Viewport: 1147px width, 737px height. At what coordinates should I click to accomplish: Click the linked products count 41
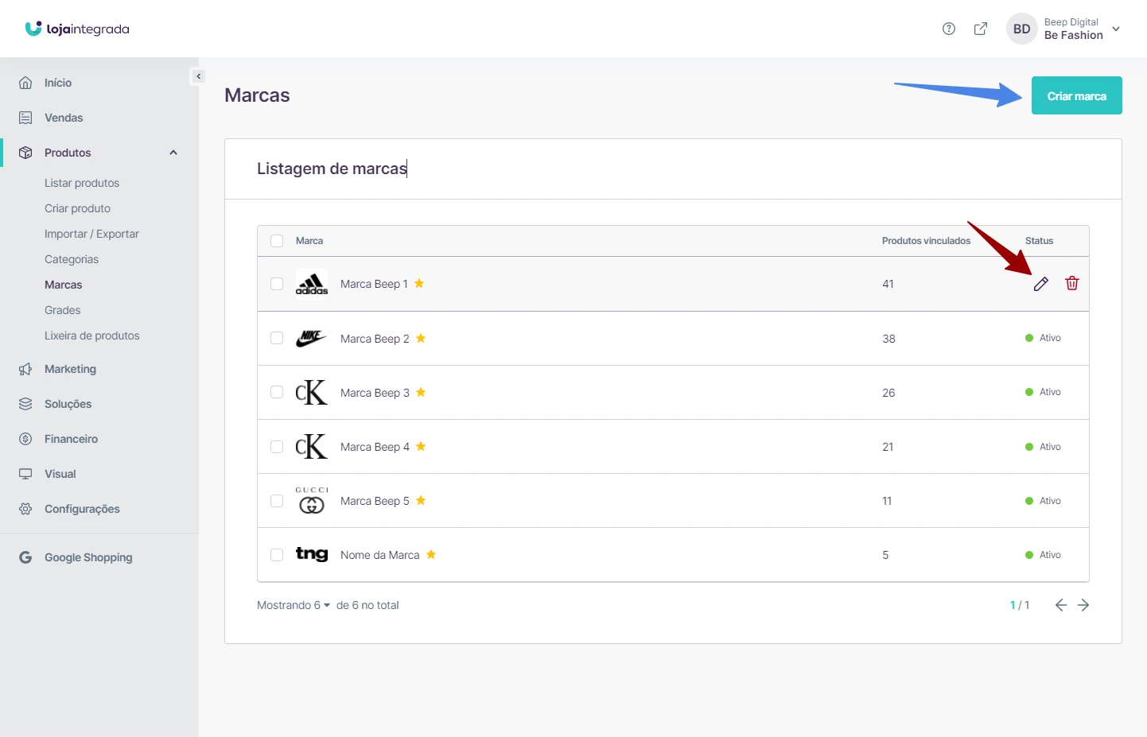coord(888,284)
